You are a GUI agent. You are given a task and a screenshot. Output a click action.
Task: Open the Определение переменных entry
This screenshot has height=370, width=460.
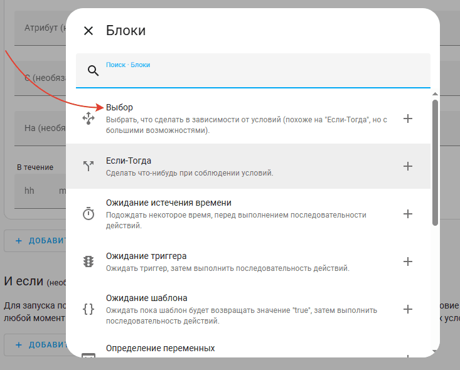tap(160, 348)
